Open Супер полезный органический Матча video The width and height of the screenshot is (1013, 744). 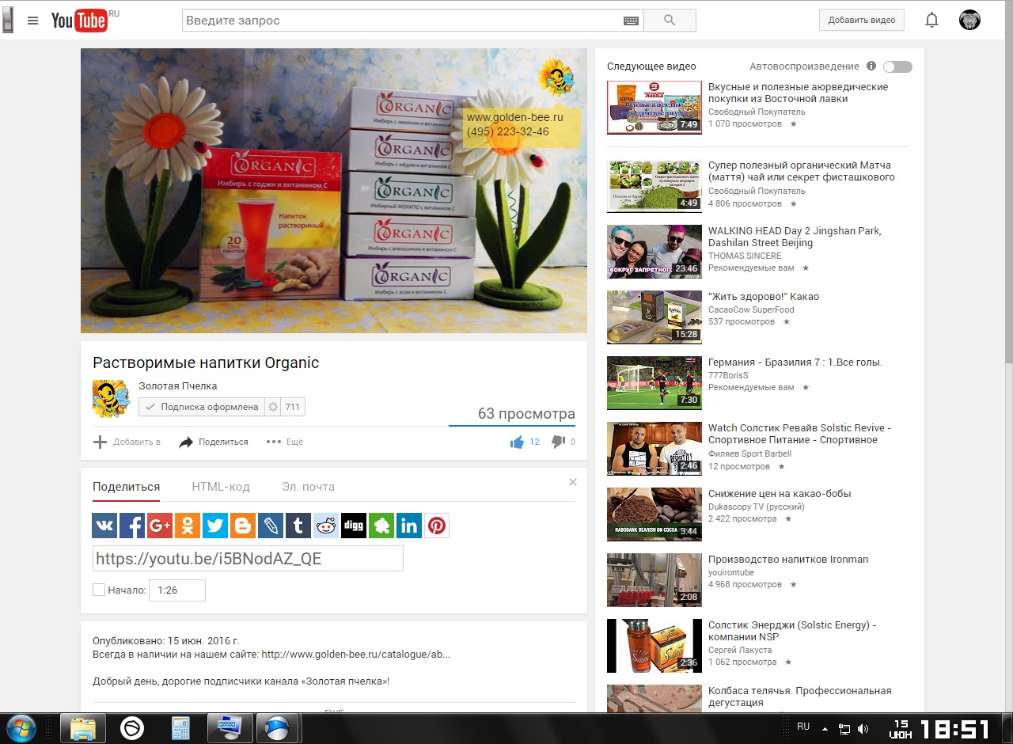(x=802, y=171)
